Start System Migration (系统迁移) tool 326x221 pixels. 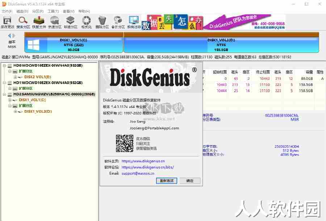pyautogui.click(x=134, y=22)
